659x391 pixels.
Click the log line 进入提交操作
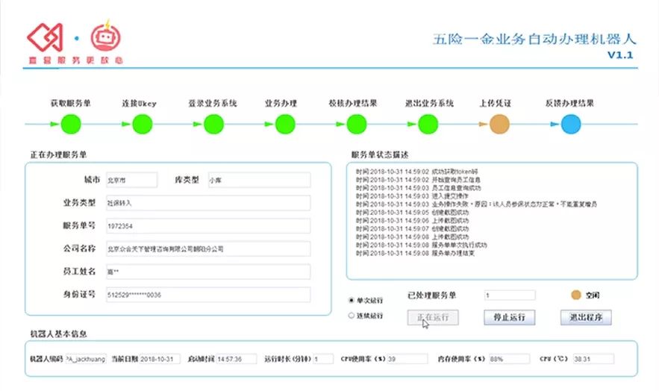pyautogui.click(x=412, y=196)
